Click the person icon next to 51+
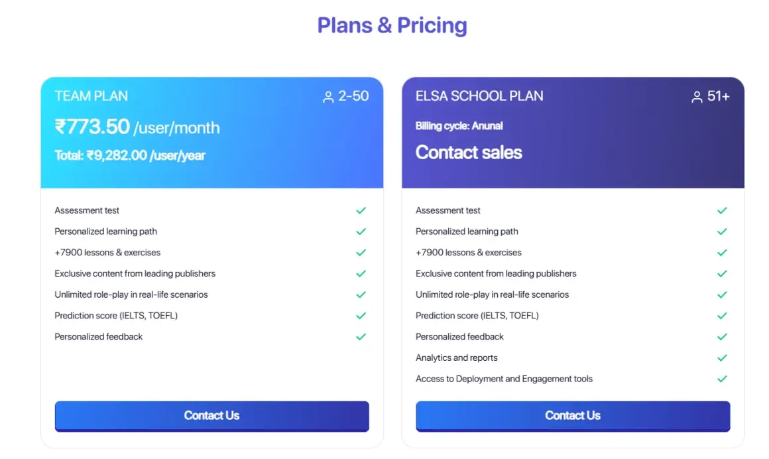This screenshot has height=459, width=769. (695, 96)
